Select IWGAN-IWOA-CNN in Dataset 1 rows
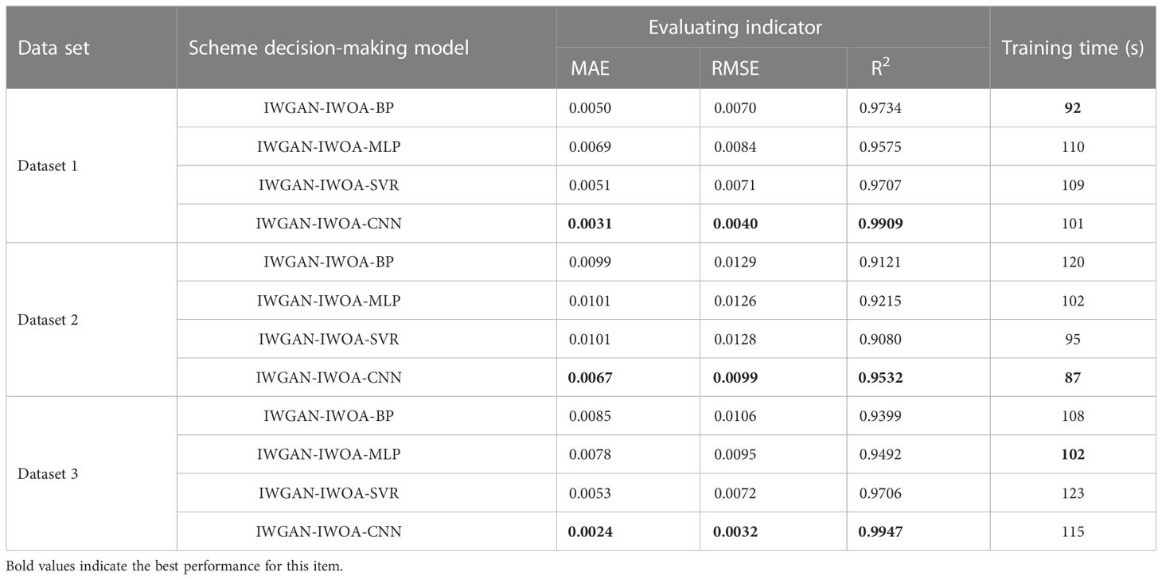Viewport: 1162px width, 580px height. (x=329, y=224)
